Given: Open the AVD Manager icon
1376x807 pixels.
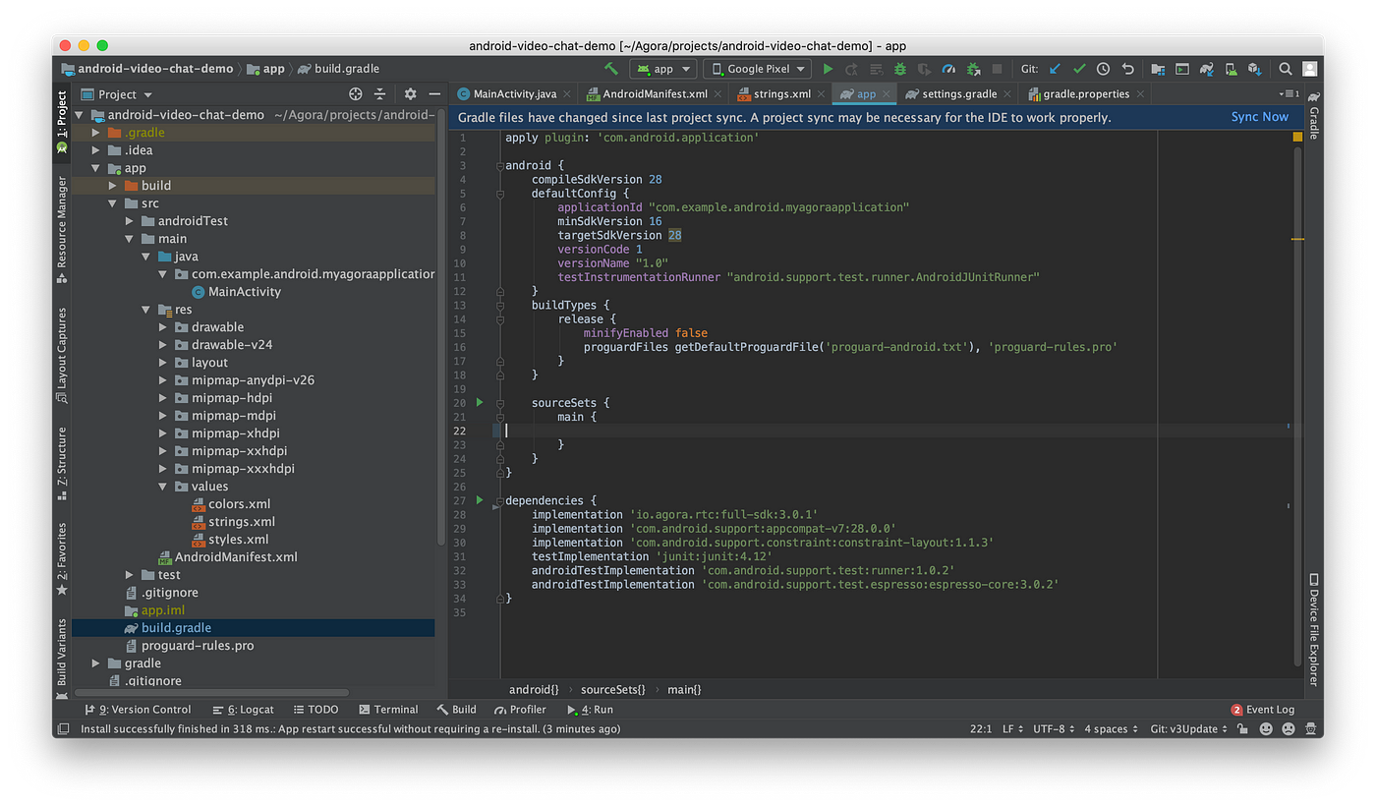Looking at the screenshot, I should coord(1231,69).
